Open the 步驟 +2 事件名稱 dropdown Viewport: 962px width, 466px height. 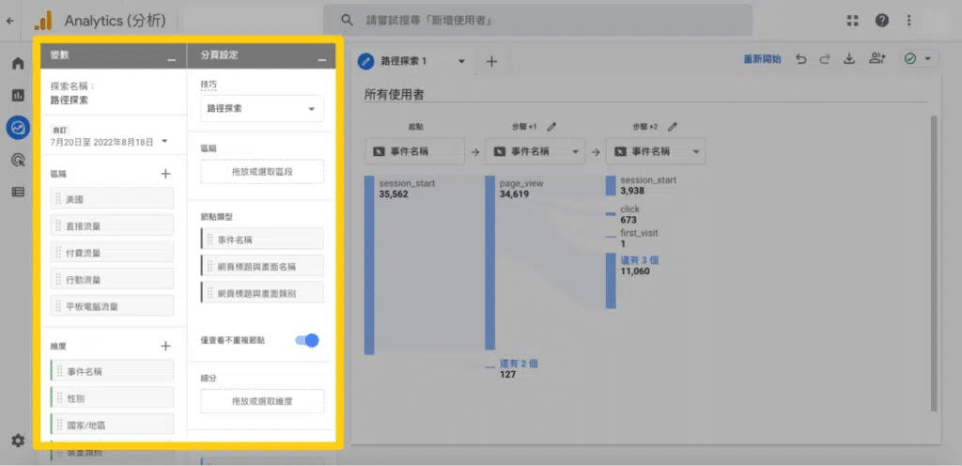[x=655, y=151]
